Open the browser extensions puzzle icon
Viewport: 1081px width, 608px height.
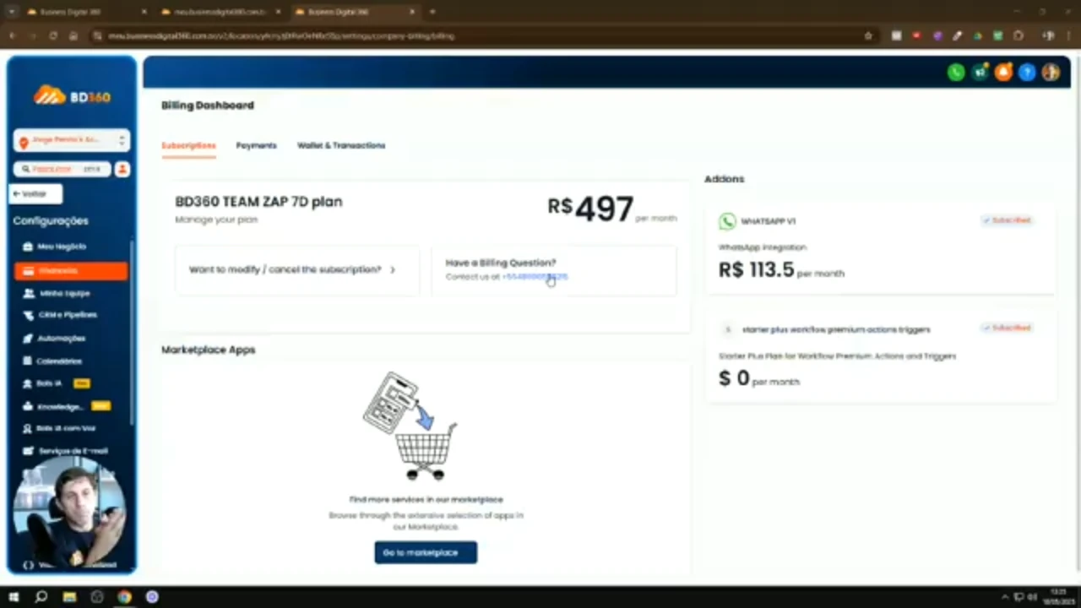[x=1018, y=36]
